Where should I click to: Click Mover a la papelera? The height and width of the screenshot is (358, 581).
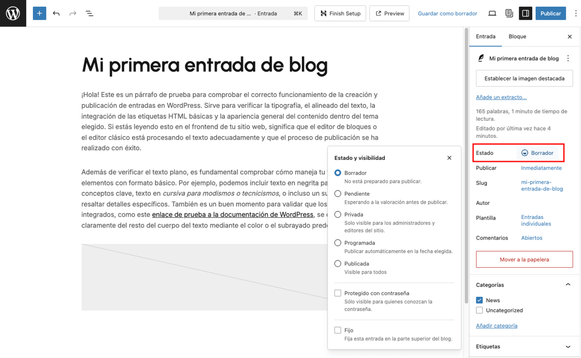tap(524, 259)
